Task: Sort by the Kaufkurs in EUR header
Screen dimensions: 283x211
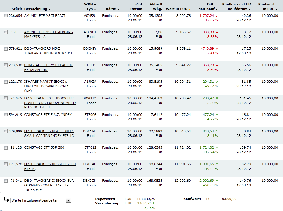Action: pyautogui.click(x=236, y=4)
